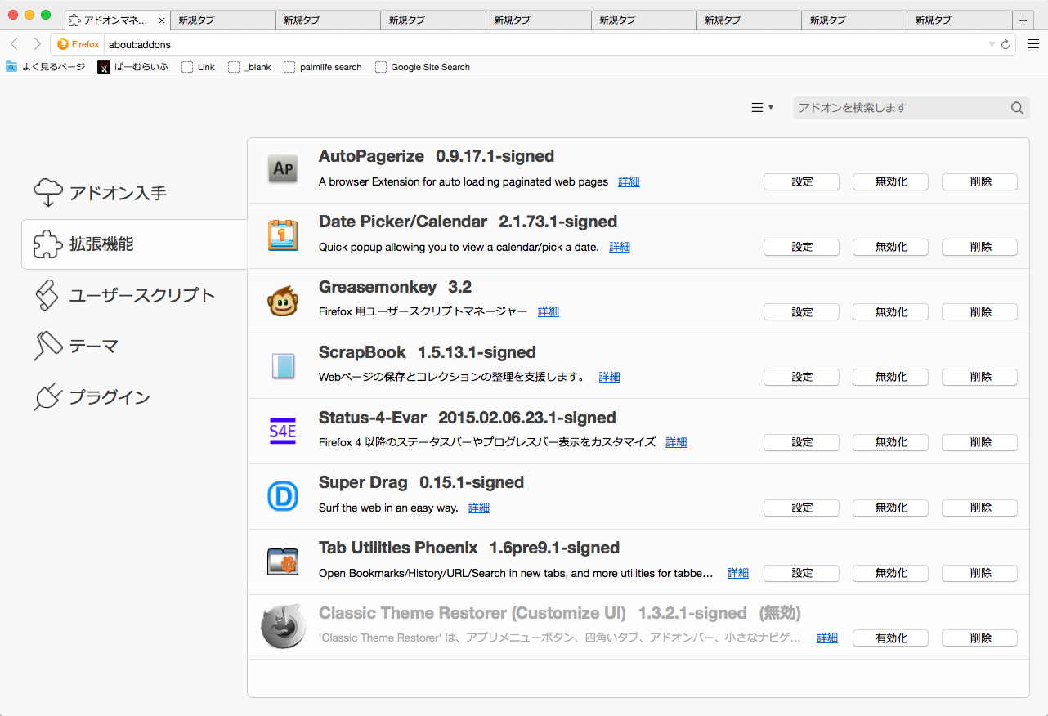
Task: Open 設定 for ScrapBook
Action: pyautogui.click(x=801, y=377)
